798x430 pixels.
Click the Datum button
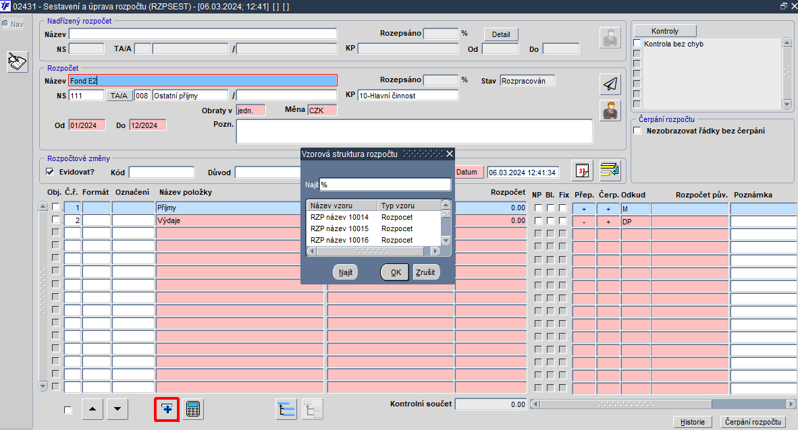[467, 172]
